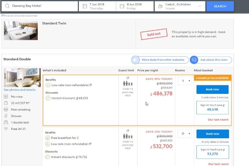This screenshot has width=249, height=166.
Task: Click Sign in box saving 48,638
Action: [x=212, y=107]
